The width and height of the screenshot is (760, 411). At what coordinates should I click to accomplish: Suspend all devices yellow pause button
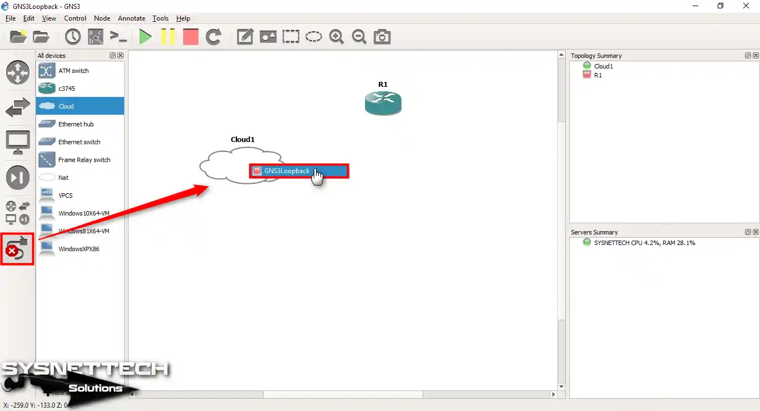tap(168, 37)
